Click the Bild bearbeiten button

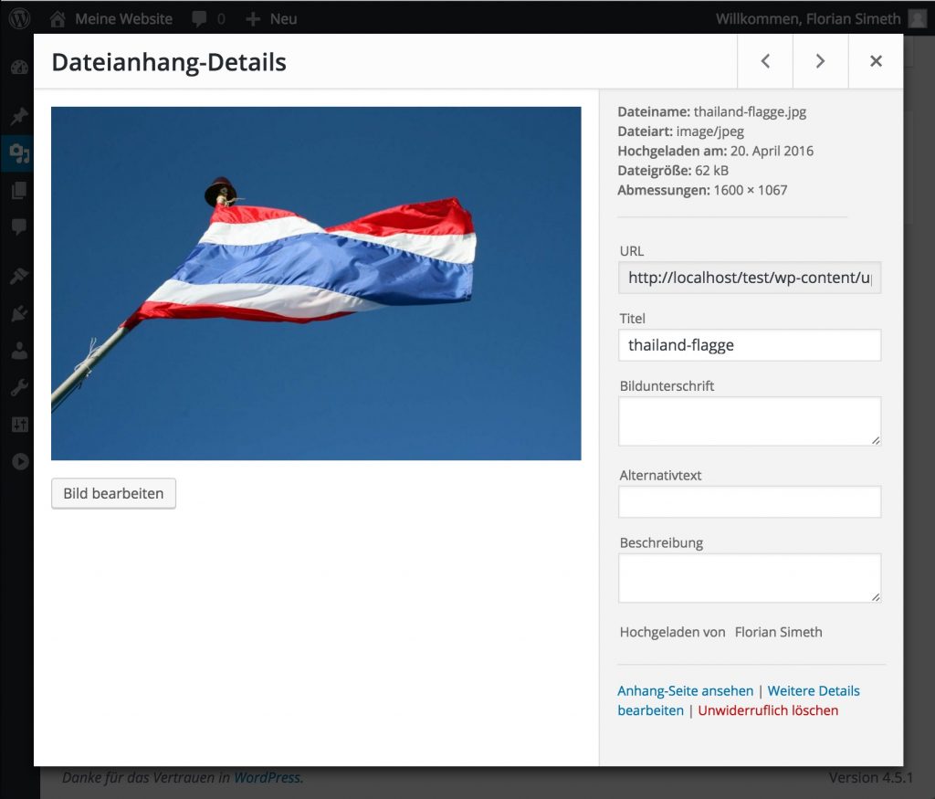coord(113,492)
